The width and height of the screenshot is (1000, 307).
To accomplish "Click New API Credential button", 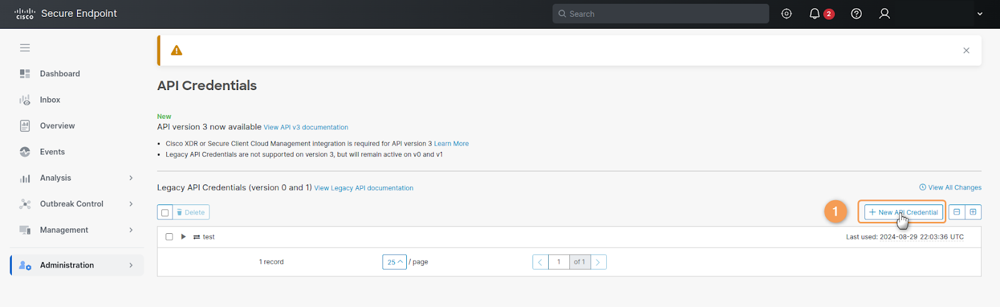I will (x=903, y=213).
